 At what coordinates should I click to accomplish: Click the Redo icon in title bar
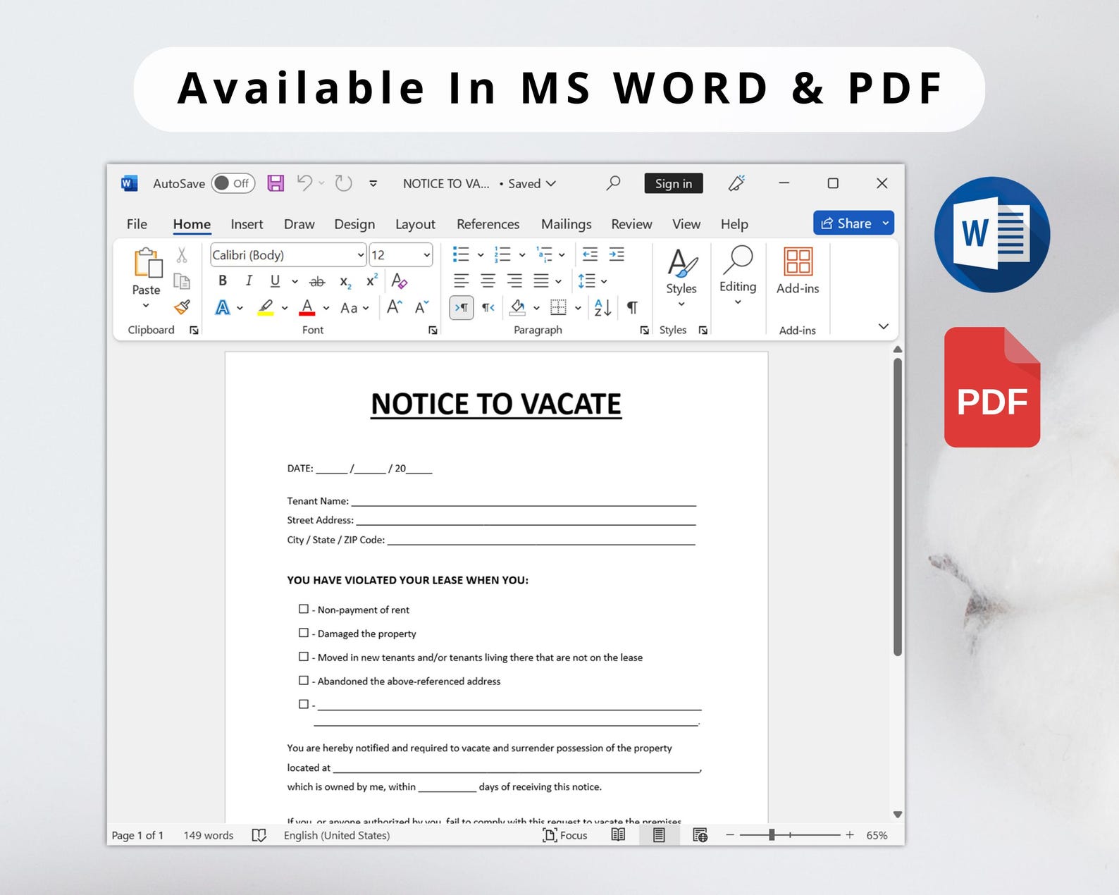343,183
